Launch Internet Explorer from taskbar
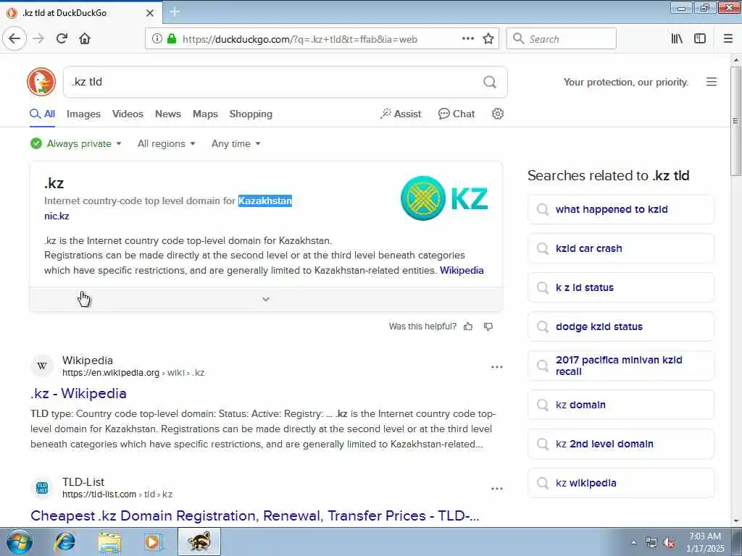742x556 pixels. pyautogui.click(x=64, y=542)
